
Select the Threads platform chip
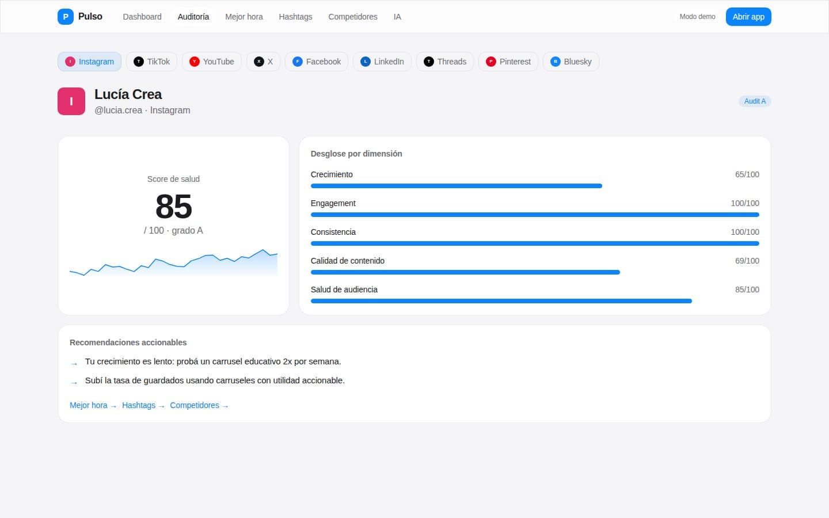(x=445, y=62)
